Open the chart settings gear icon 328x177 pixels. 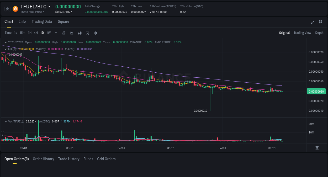(x=96, y=33)
